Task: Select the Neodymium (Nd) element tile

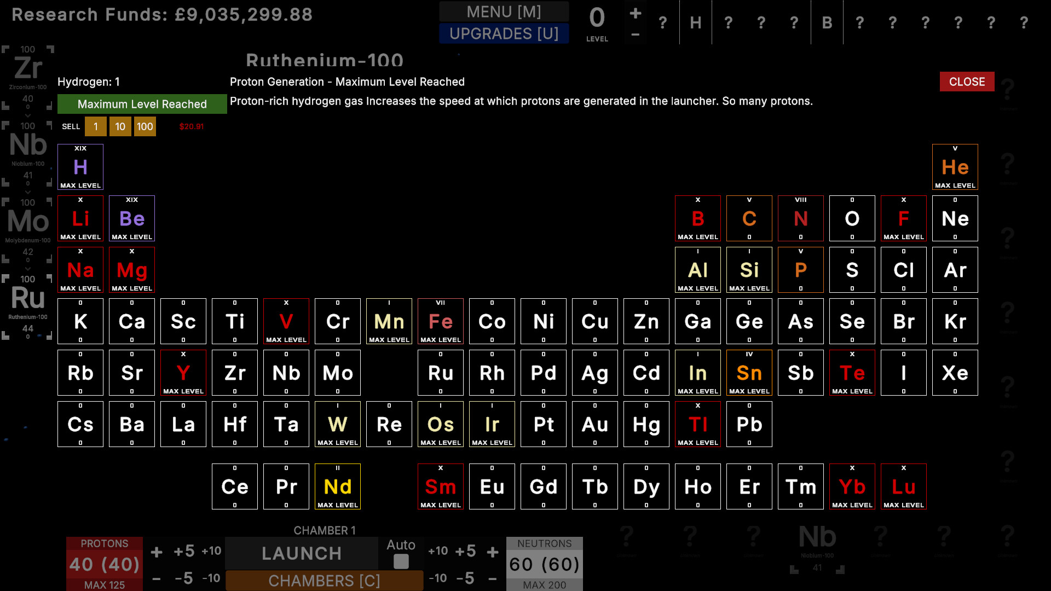Action: (337, 486)
